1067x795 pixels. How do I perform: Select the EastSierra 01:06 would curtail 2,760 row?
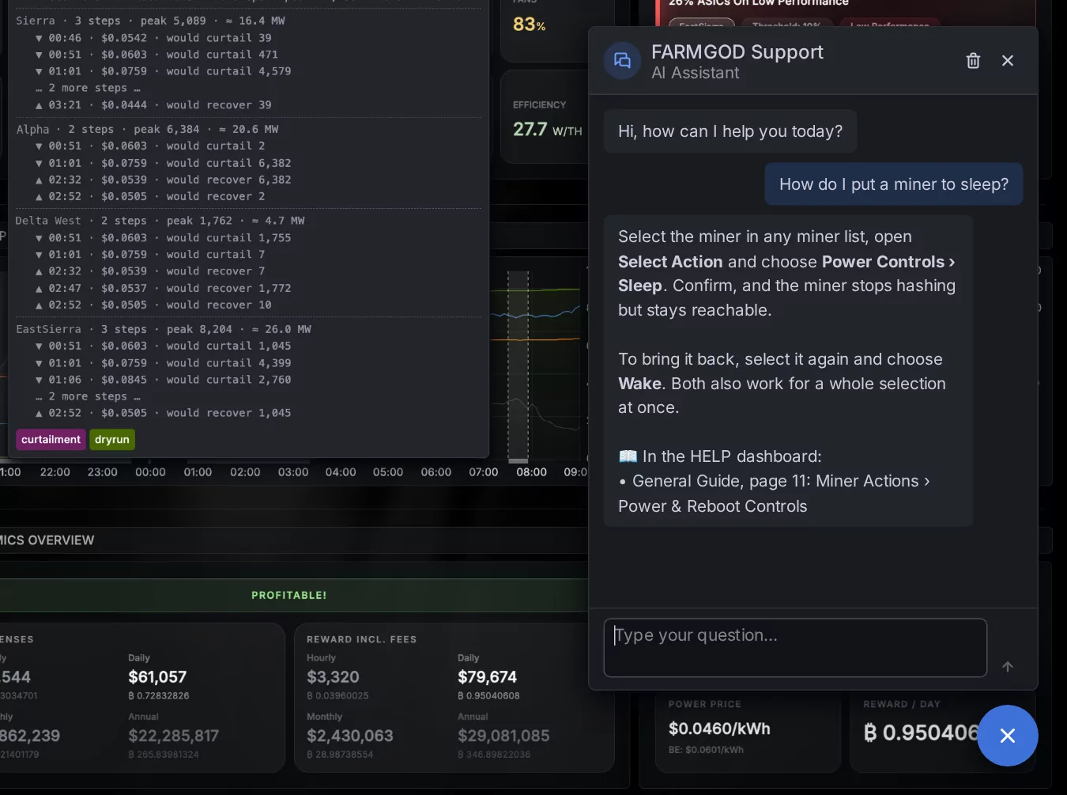tap(163, 380)
